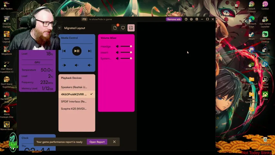Mute the steam entry in Volume Mixer
This screenshot has width=275, height=155.
(117, 52)
